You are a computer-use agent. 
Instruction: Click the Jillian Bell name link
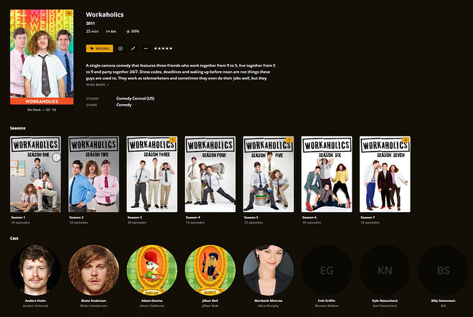click(210, 301)
